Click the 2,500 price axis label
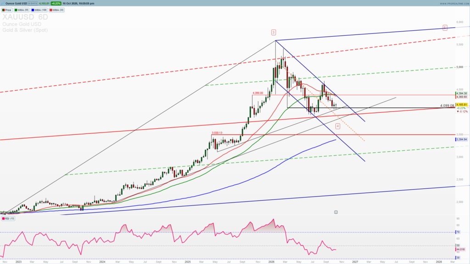 click(459, 179)
